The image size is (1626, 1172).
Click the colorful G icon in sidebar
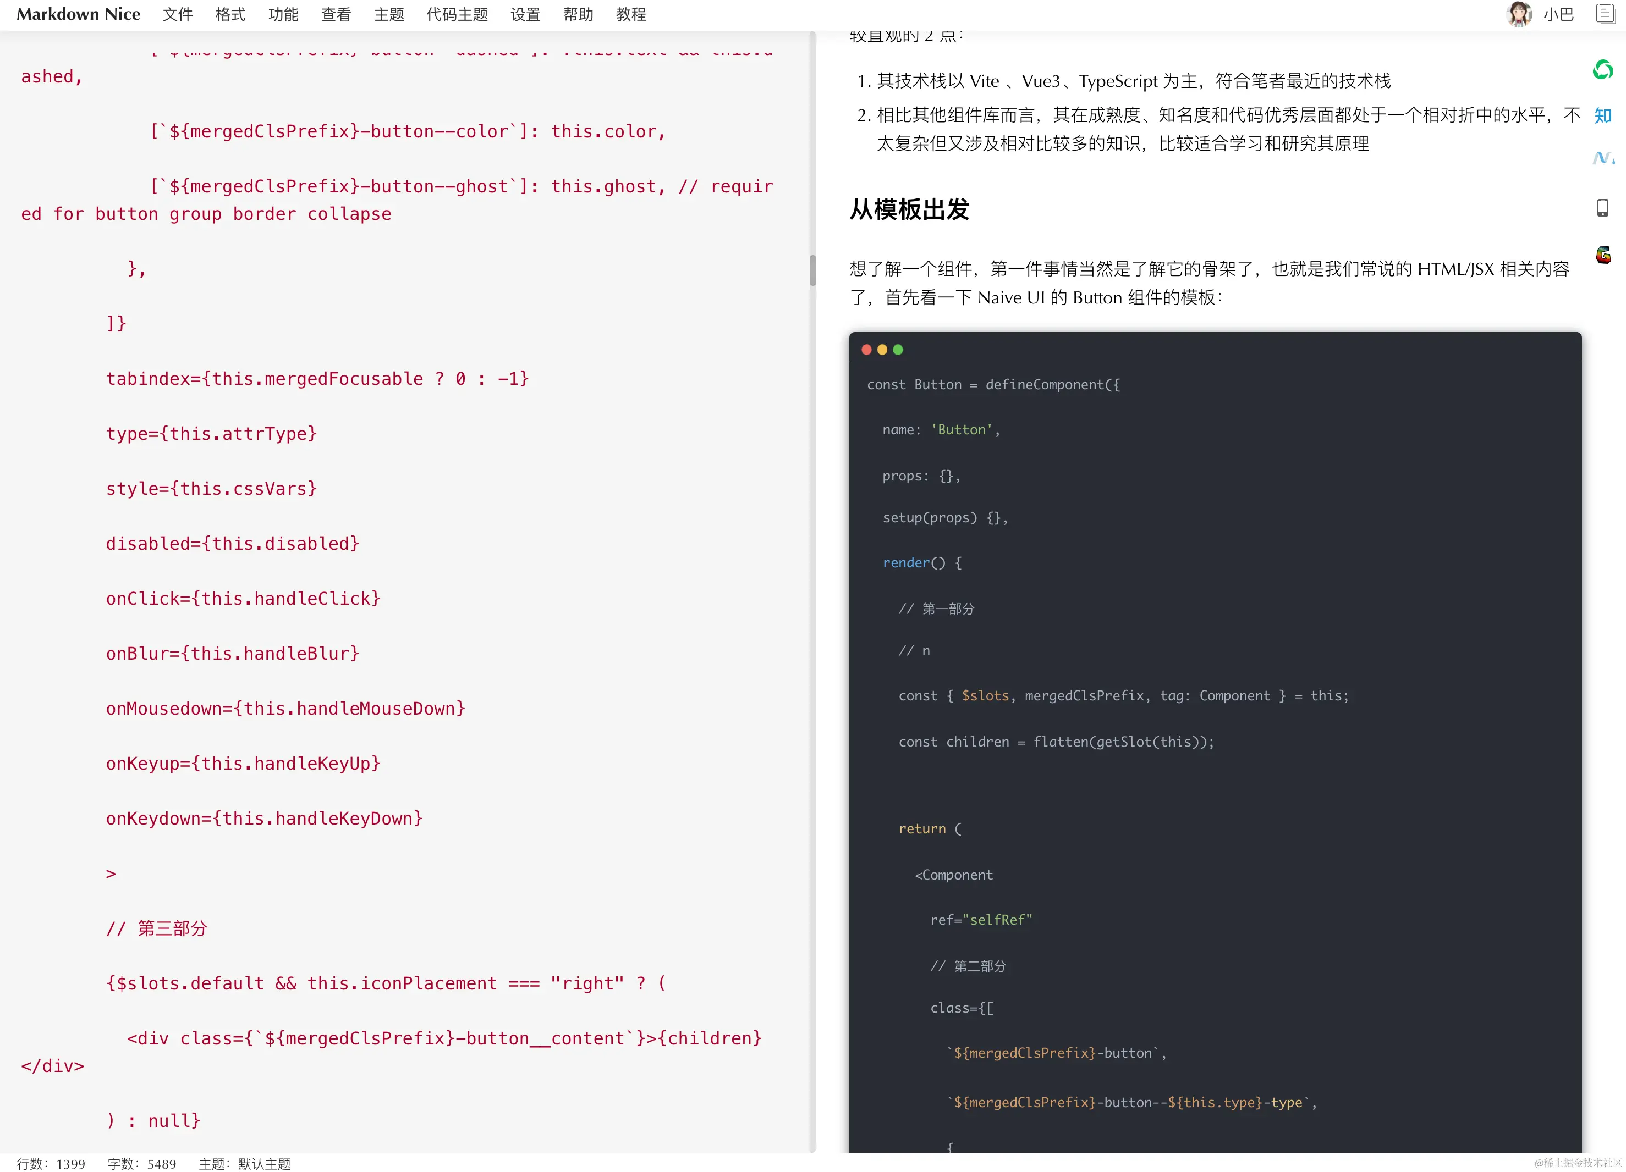click(x=1602, y=255)
